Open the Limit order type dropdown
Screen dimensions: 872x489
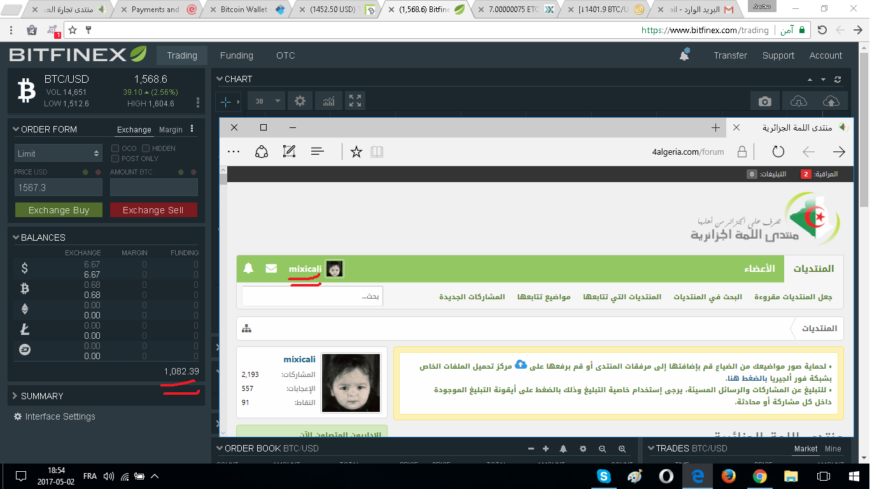58,153
